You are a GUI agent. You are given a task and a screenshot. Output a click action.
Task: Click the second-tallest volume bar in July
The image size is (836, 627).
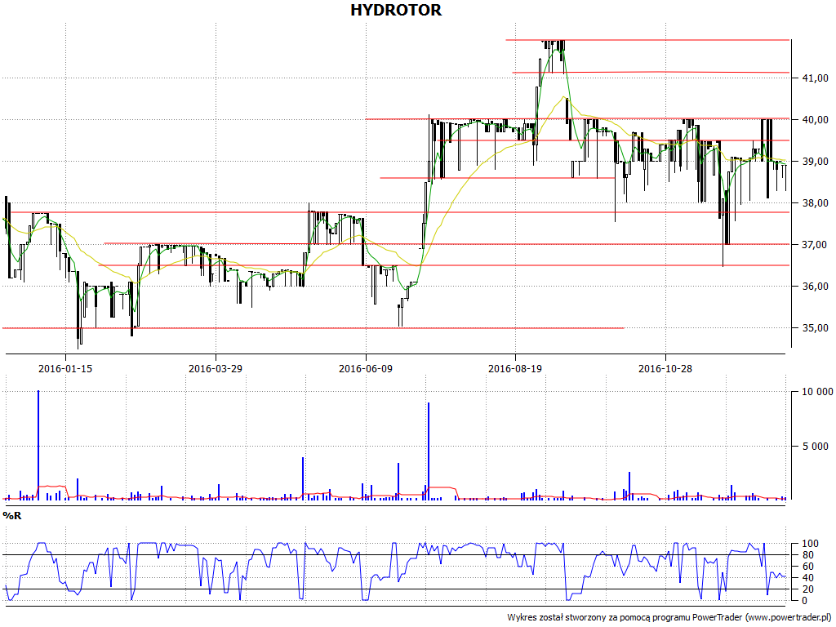tap(428, 451)
